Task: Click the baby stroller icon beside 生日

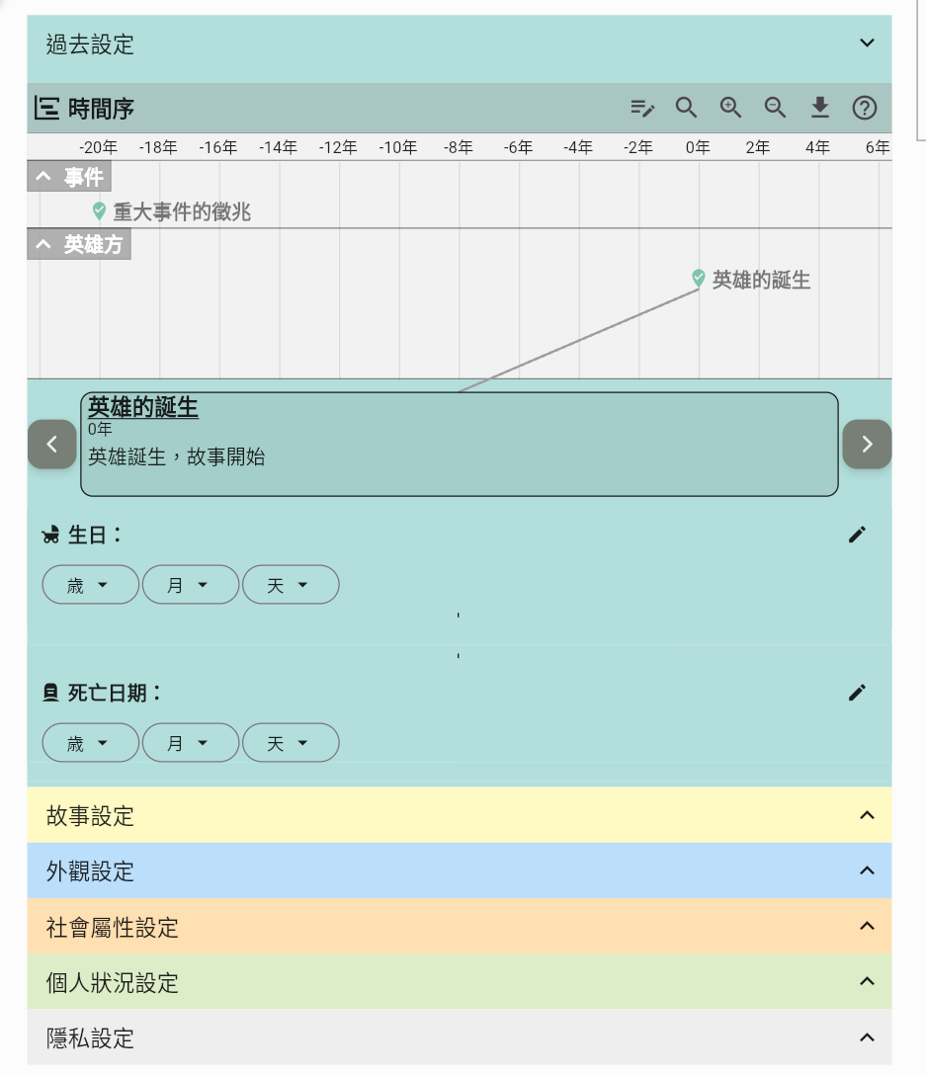Action: (50, 536)
